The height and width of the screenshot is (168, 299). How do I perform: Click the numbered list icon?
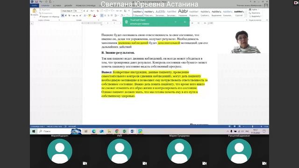(x=107, y=11)
